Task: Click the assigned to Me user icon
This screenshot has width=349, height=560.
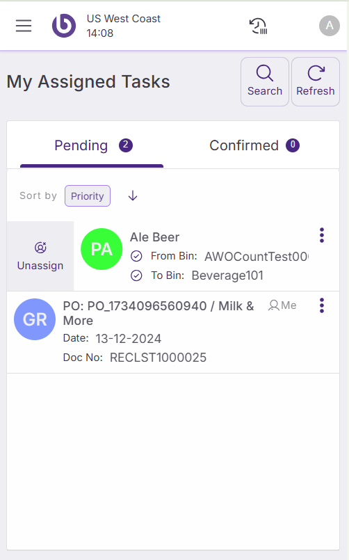Action: click(274, 305)
